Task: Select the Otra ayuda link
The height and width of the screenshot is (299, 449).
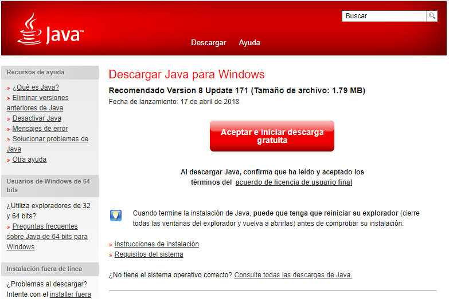Action: 29,160
